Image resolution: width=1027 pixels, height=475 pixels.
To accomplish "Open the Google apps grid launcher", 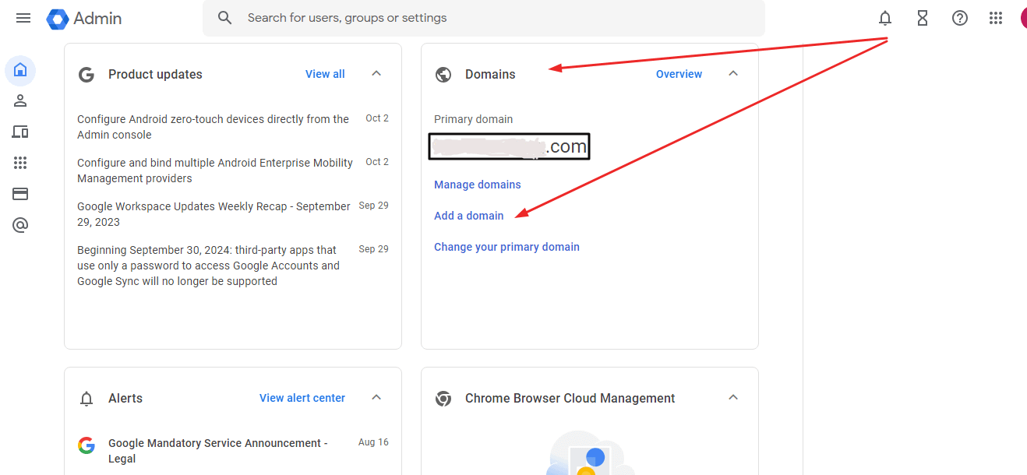I will (996, 18).
